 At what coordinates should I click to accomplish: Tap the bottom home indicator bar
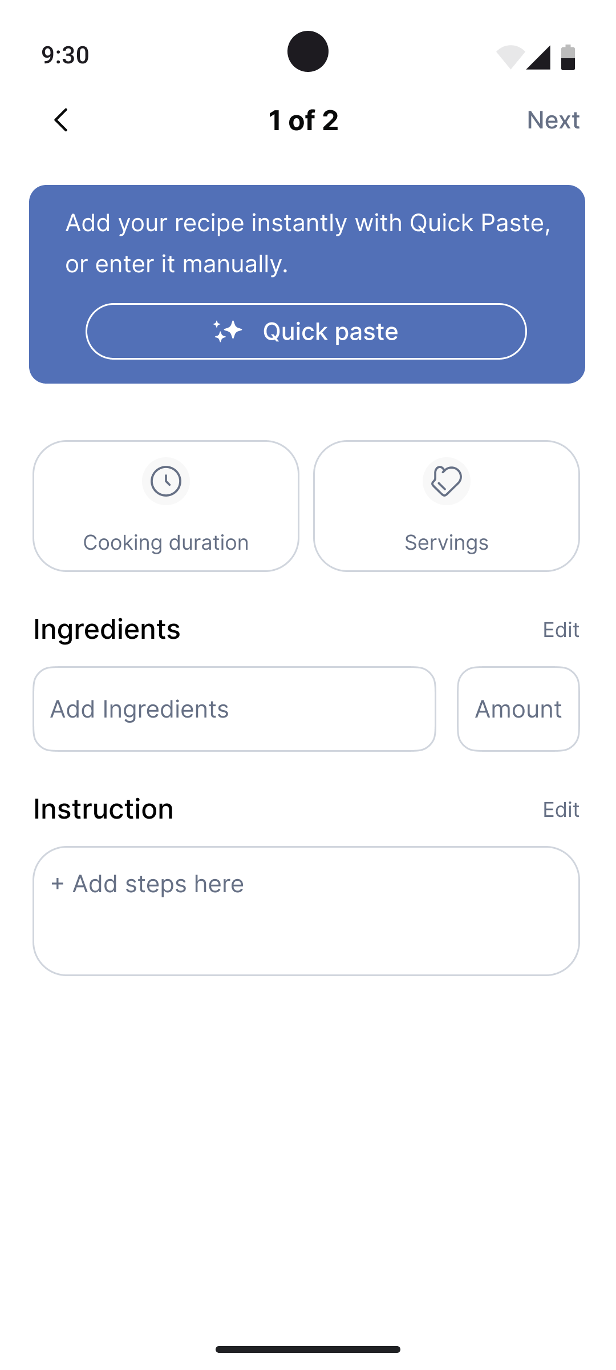[x=308, y=1349]
